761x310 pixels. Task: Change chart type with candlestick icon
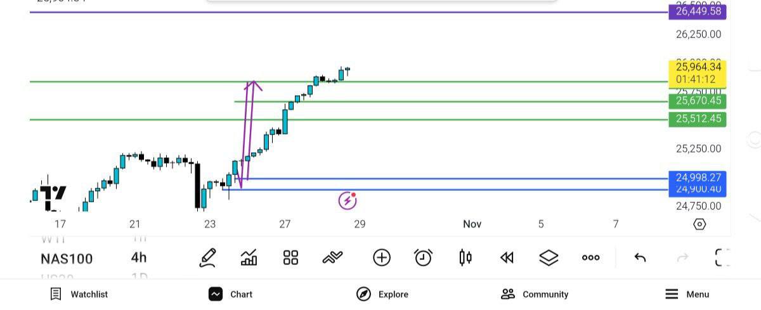coord(465,257)
